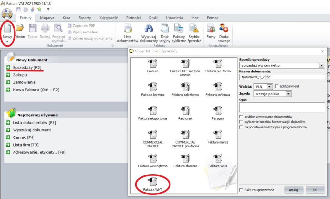Click the Nowy document icon
Screen dimensions: 330x199
tap(7, 29)
